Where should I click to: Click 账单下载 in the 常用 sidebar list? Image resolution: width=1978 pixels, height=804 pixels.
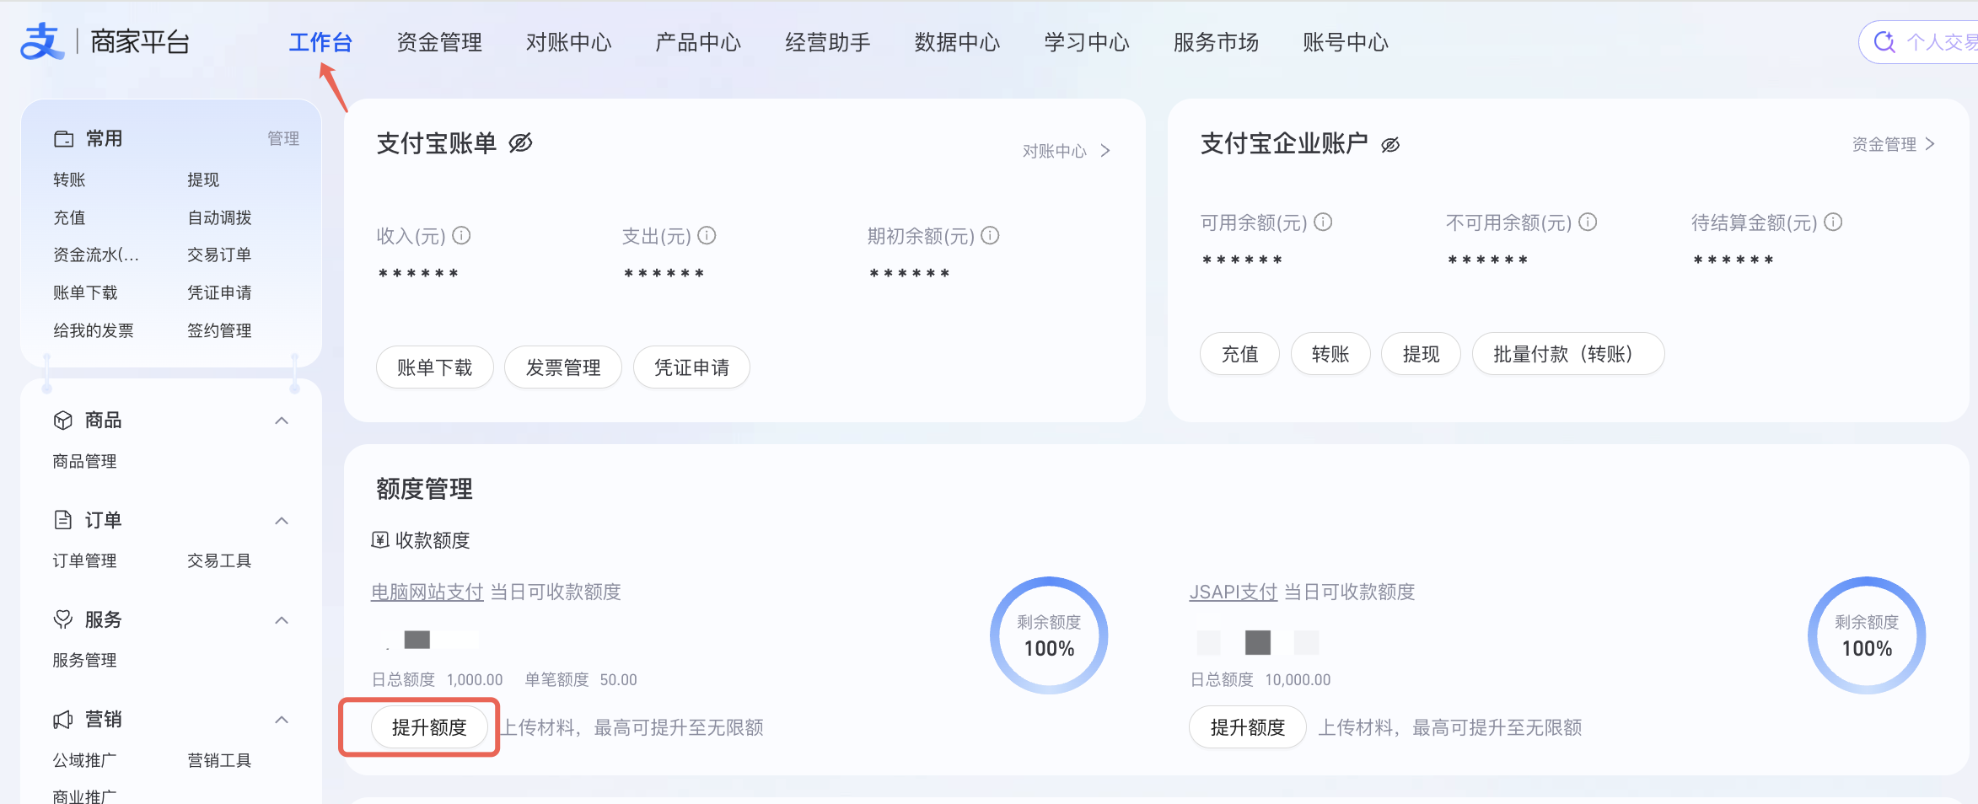85,293
